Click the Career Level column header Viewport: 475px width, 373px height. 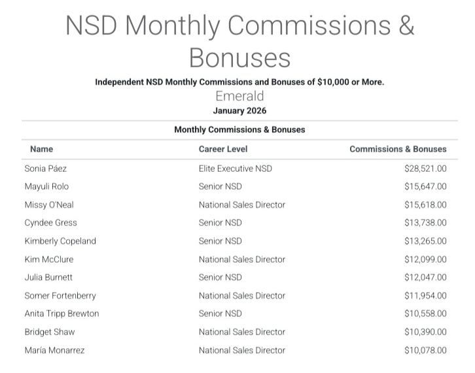pyautogui.click(x=223, y=149)
